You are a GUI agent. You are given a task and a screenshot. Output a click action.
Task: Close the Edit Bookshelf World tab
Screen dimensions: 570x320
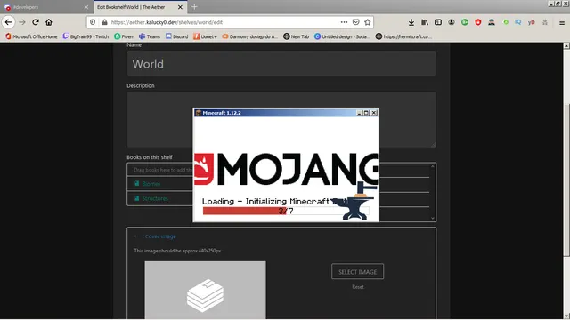(180, 7)
